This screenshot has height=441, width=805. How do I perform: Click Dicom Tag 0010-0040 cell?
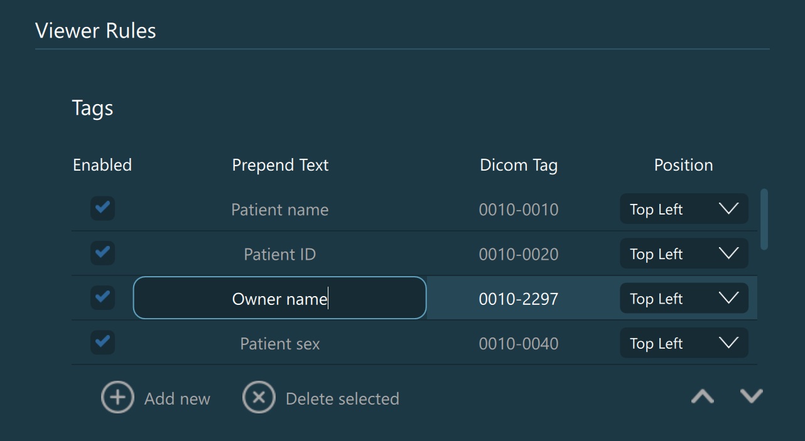tap(518, 344)
